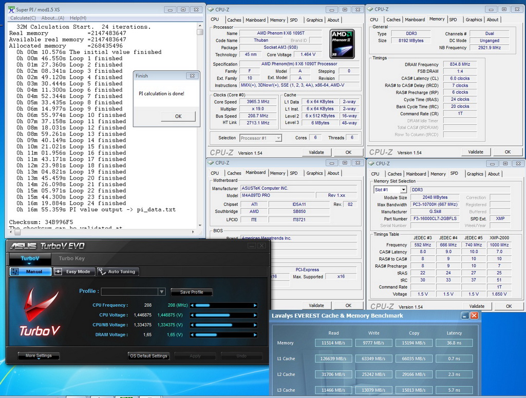Click the Module Size value 2048 MBytes
The width and height of the screenshot is (526, 398).
(x=435, y=197)
